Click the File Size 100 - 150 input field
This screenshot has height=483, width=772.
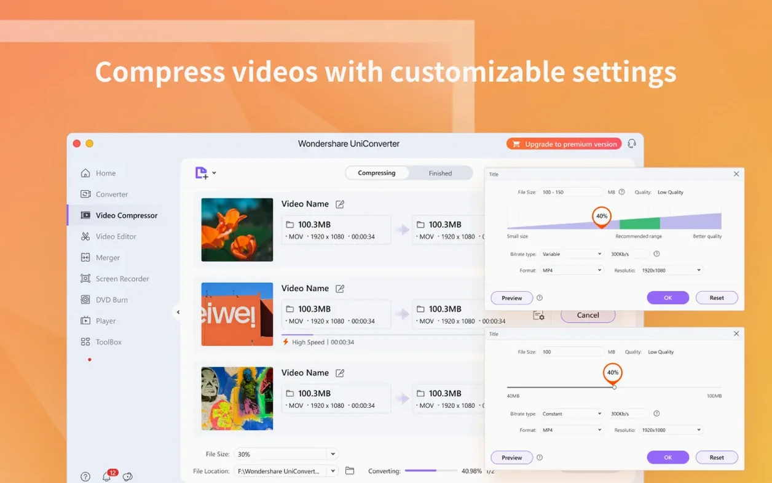point(572,192)
